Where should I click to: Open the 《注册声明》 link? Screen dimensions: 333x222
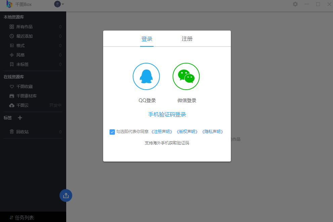pyautogui.click(x=162, y=132)
